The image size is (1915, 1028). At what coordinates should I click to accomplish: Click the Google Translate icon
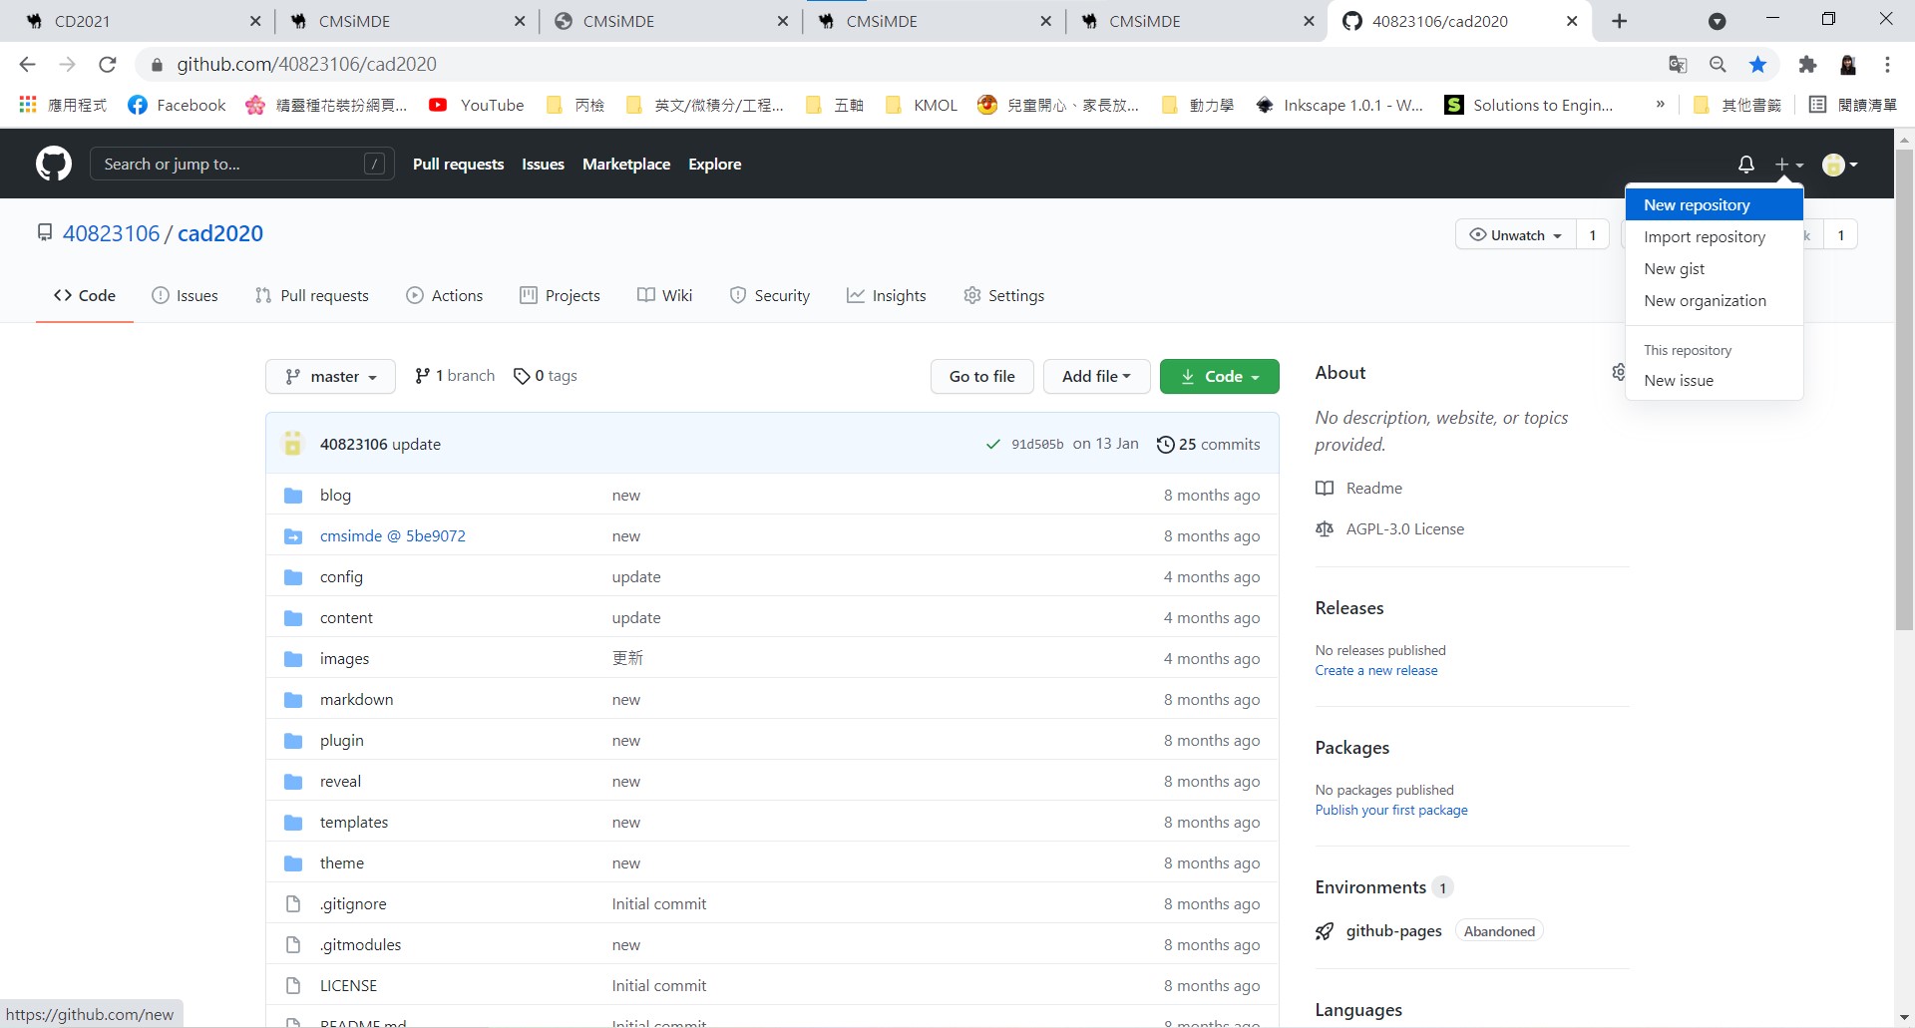[x=1678, y=64]
